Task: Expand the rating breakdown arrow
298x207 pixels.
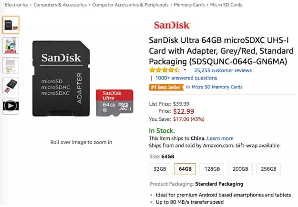Action: (185, 70)
